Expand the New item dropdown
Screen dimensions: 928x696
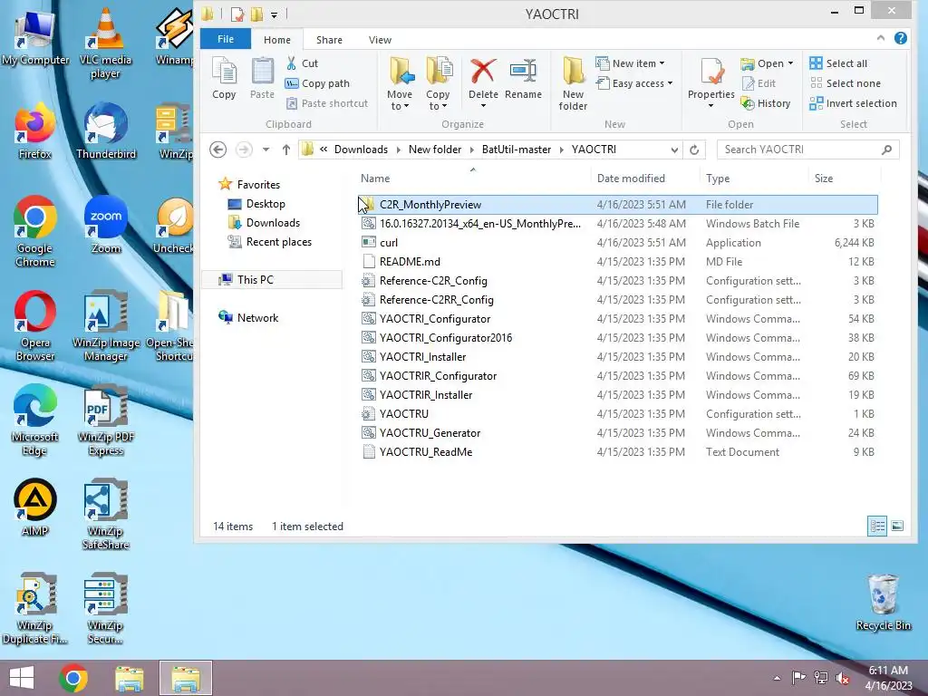(x=662, y=63)
